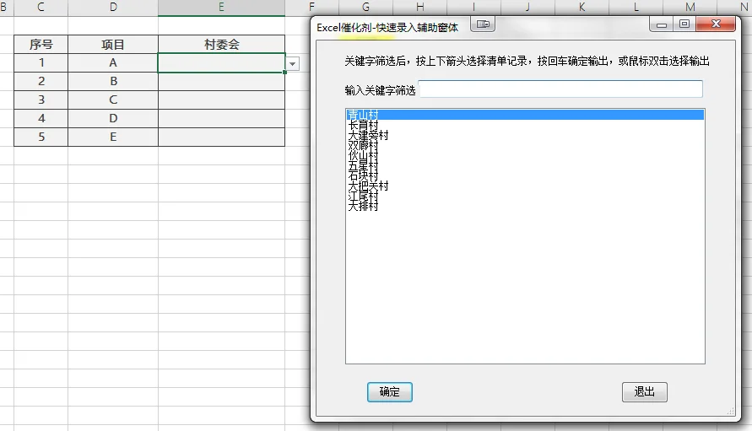
Task: Select column E header
Action: tap(221, 8)
